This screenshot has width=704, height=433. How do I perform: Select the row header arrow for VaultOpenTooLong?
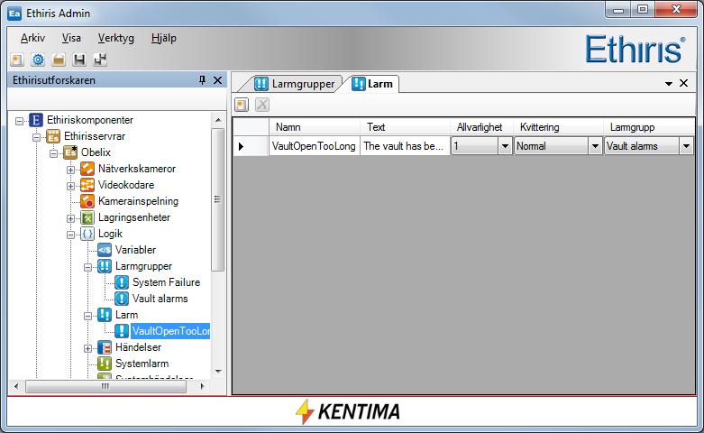click(251, 146)
